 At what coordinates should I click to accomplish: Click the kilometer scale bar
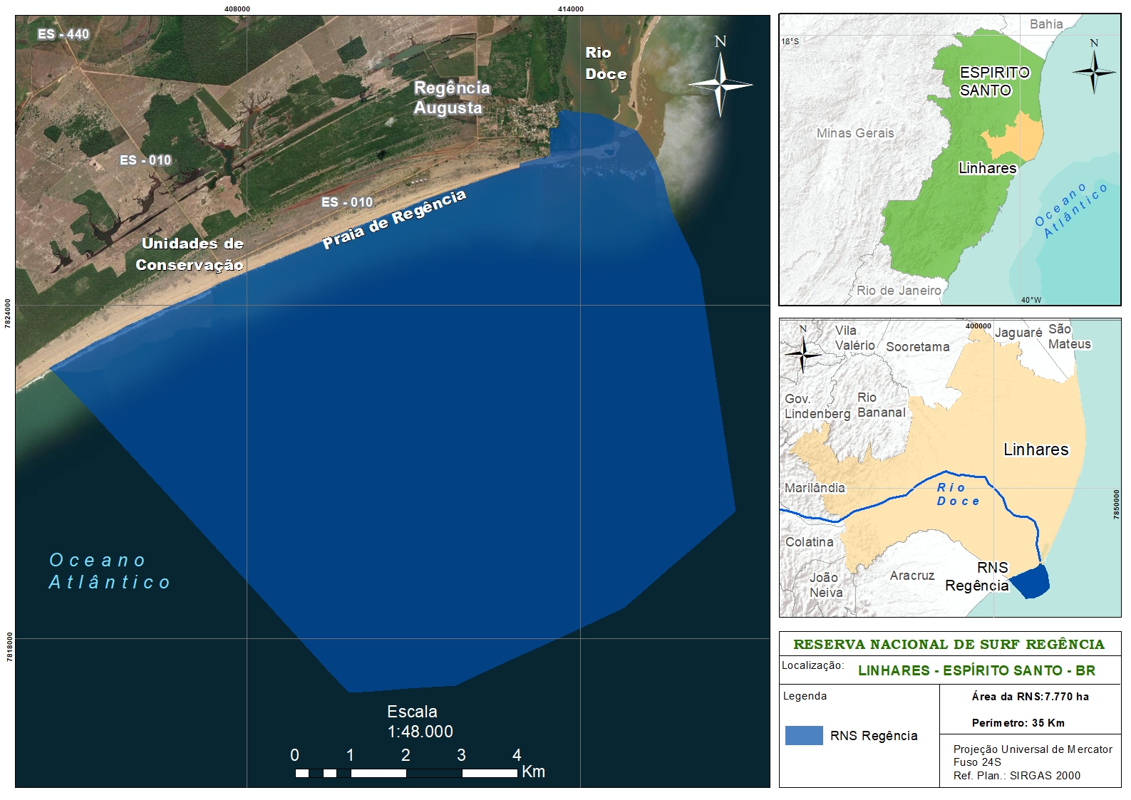click(x=406, y=772)
